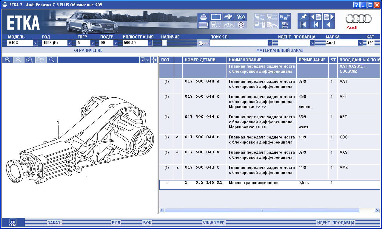Image resolution: width=382 pixels, height=229 pixels.
Task: Open the binoculars search tool
Action: point(228,17)
